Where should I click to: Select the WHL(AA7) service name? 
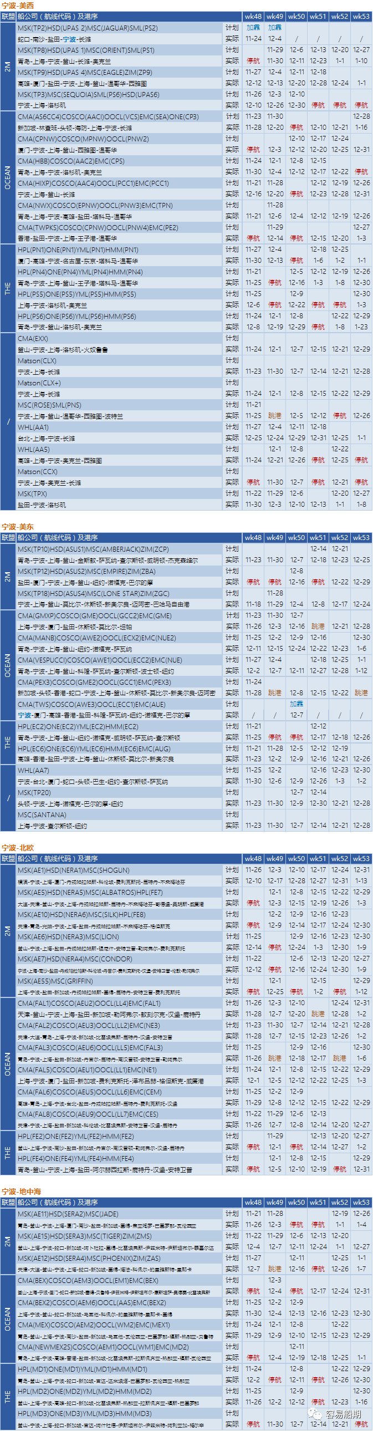pyautogui.click(x=33, y=771)
